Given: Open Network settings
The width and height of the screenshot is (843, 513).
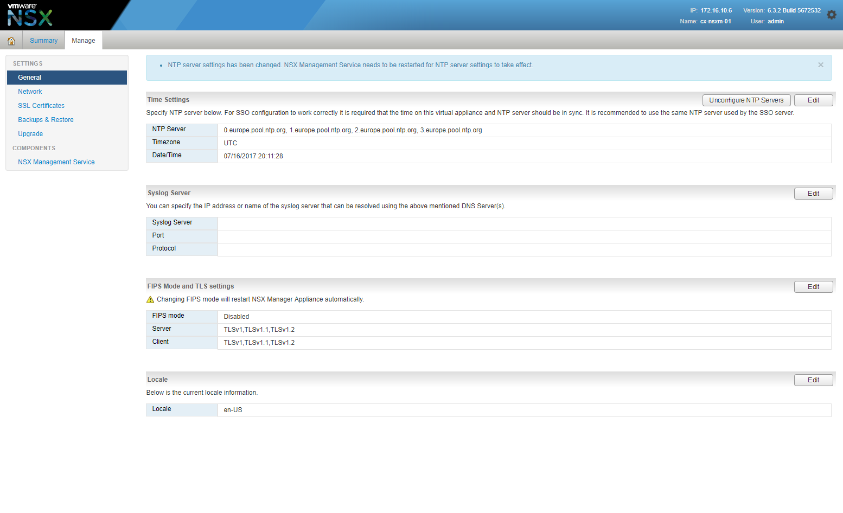Looking at the screenshot, I should (30, 92).
